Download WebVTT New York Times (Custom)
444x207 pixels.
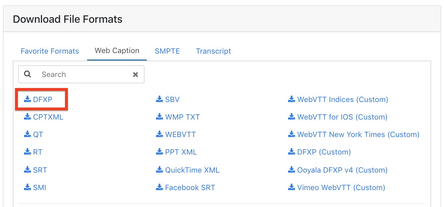click(x=354, y=134)
